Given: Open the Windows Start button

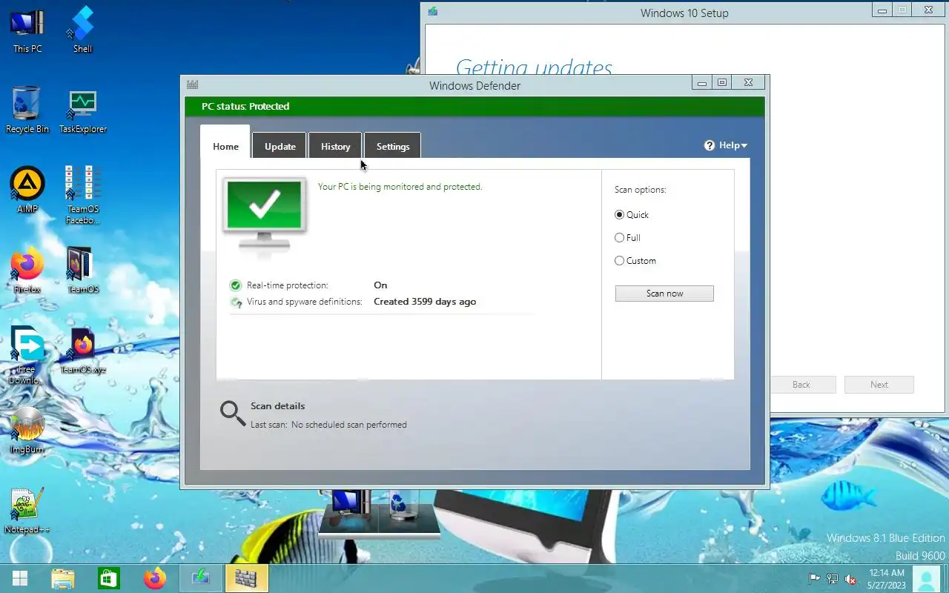Looking at the screenshot, I should pos(20,578).
